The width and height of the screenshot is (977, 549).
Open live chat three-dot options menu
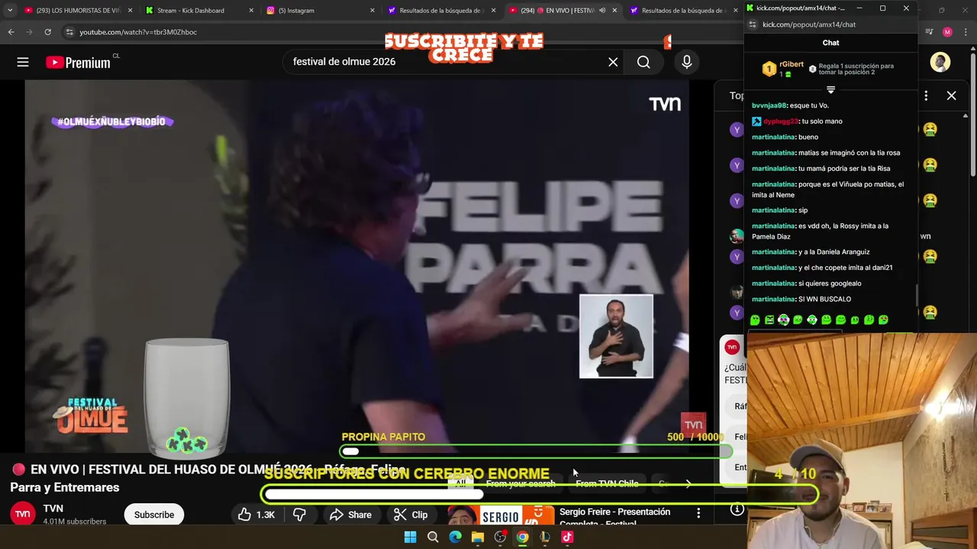[x=926, y=95]
